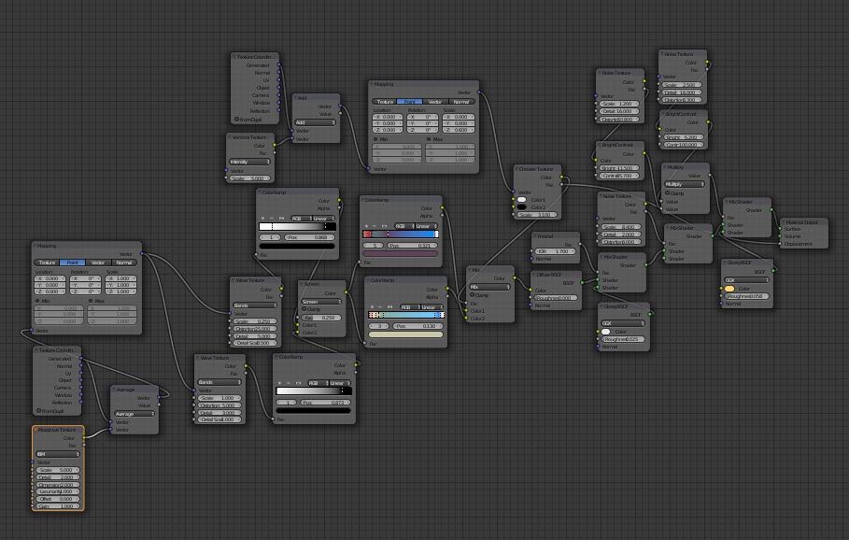Click Bright 11.500 field in Bright/Contrast node

pos(619,168)
